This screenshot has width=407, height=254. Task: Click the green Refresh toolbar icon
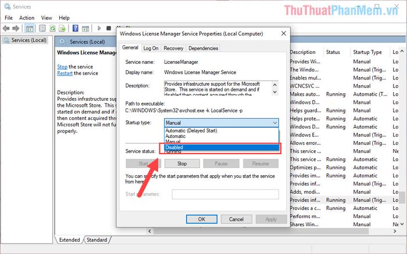point(53,28)
